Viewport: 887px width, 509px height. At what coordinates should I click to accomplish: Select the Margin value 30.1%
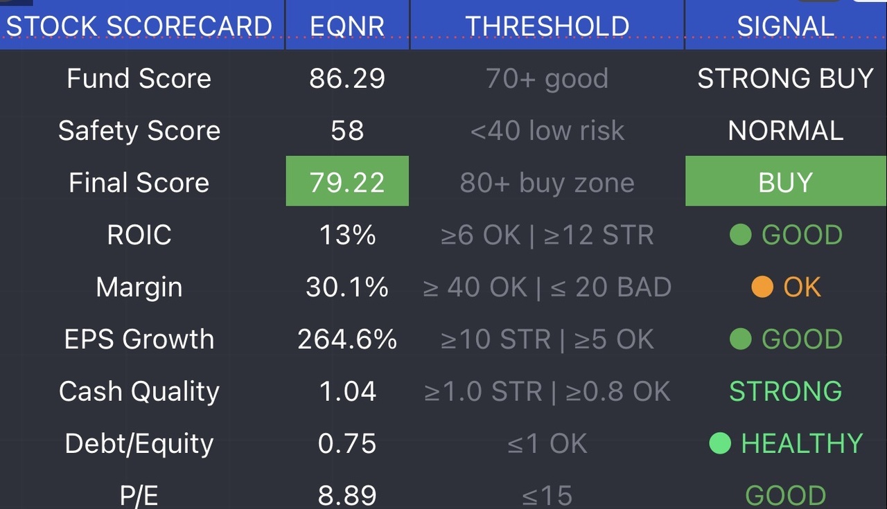[x=347, y=287]
